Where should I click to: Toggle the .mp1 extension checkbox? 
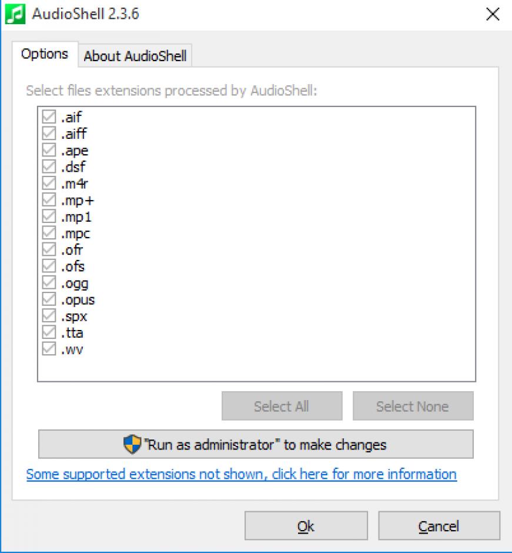(x=49, y=216)
